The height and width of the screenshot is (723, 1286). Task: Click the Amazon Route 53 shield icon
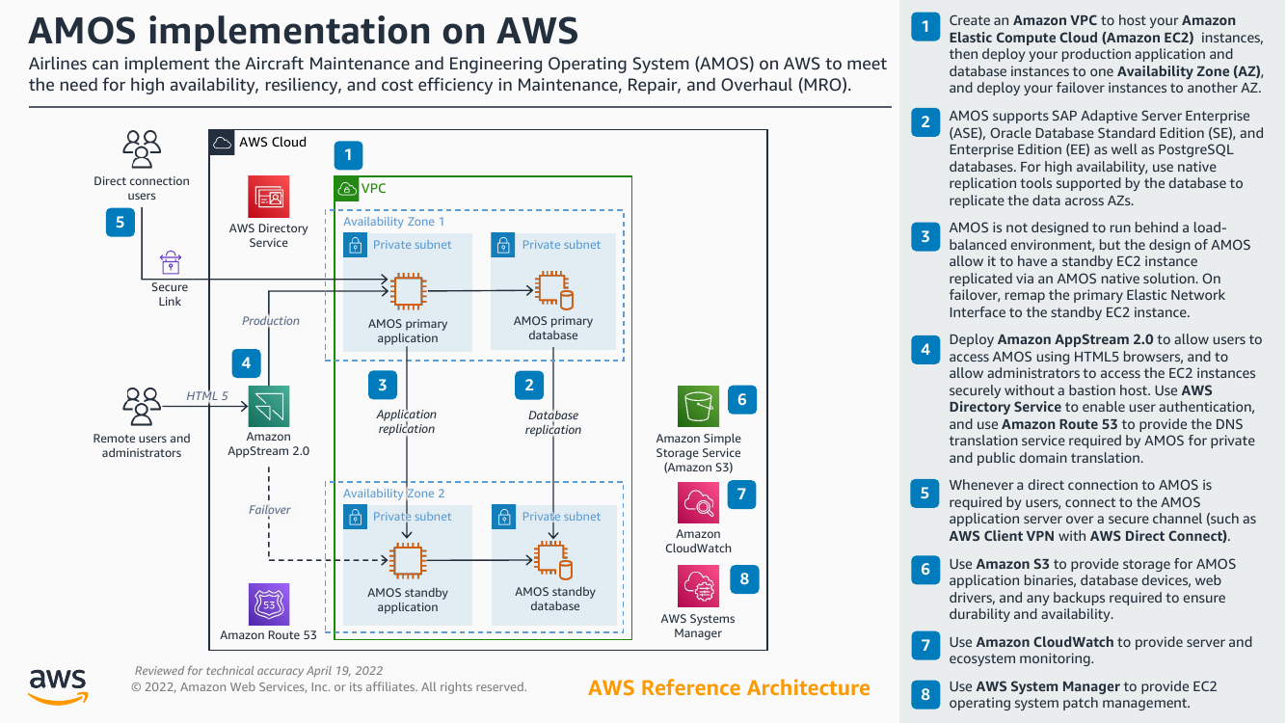coord(268,604)
